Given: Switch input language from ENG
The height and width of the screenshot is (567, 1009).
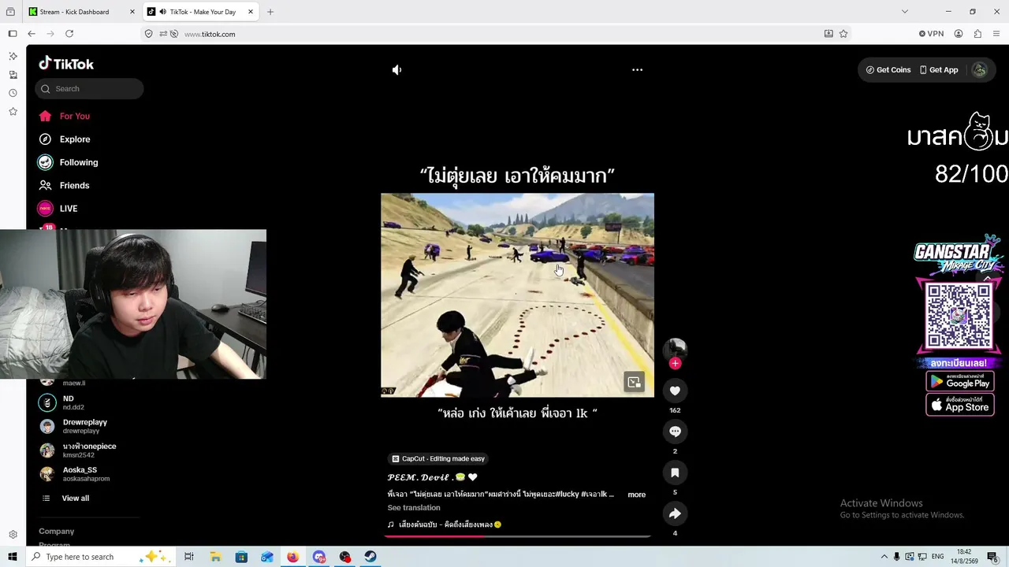Looking at the screenshot, I should tap(938, 557).
